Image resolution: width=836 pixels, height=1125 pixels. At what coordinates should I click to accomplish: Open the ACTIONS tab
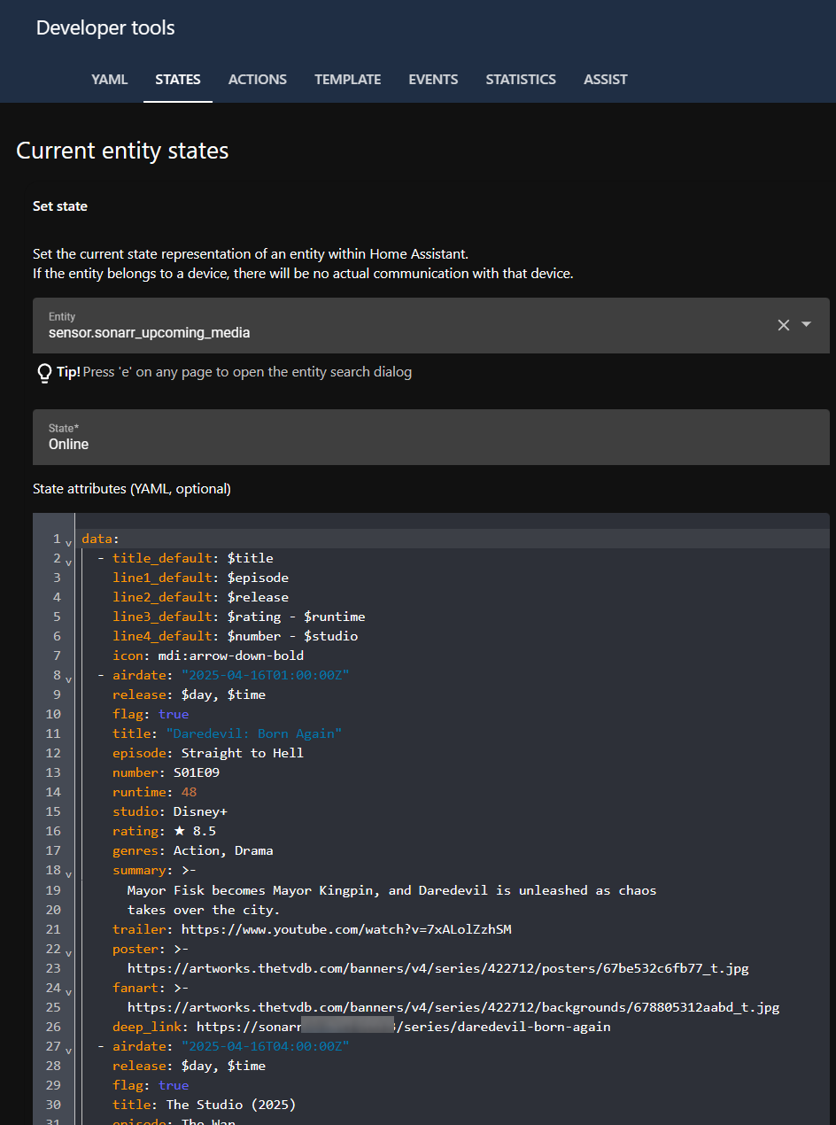[x=257, y=80]
